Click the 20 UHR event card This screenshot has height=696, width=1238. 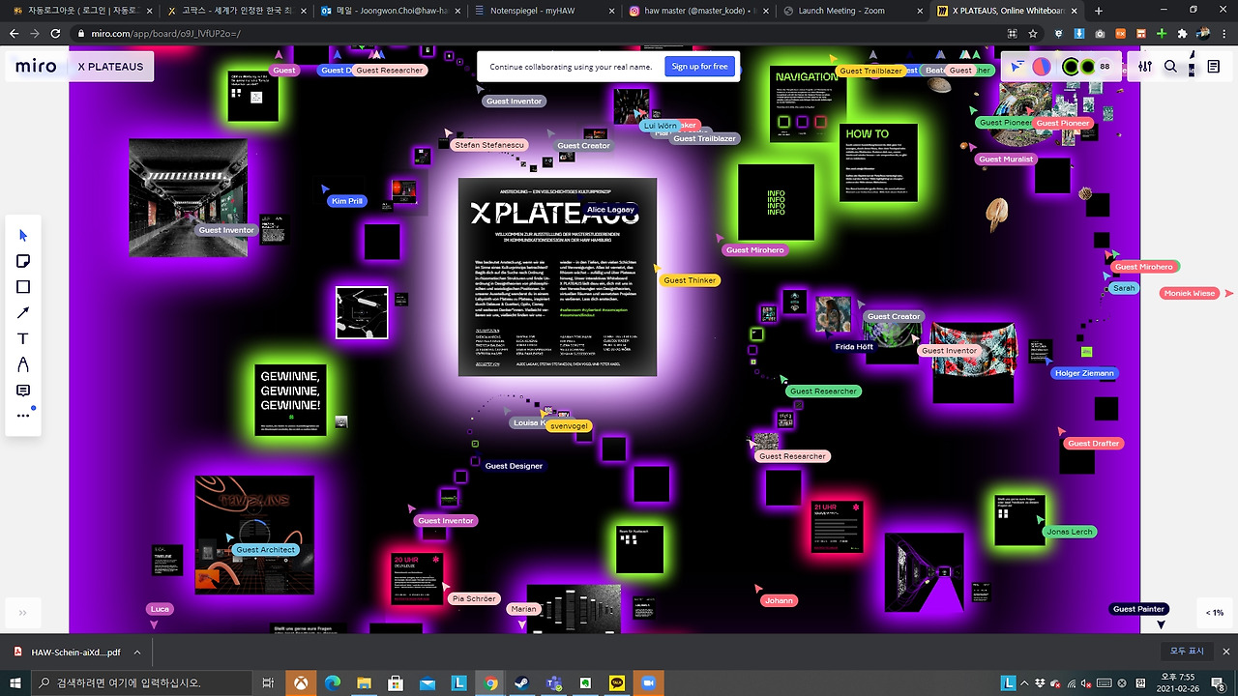click(x=417, y=579)
